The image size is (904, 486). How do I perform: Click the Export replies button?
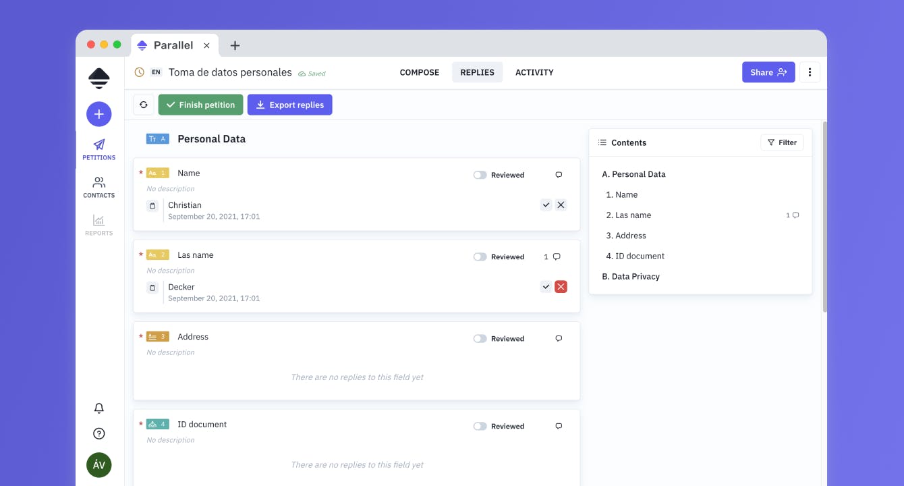(x=290, y=105)
